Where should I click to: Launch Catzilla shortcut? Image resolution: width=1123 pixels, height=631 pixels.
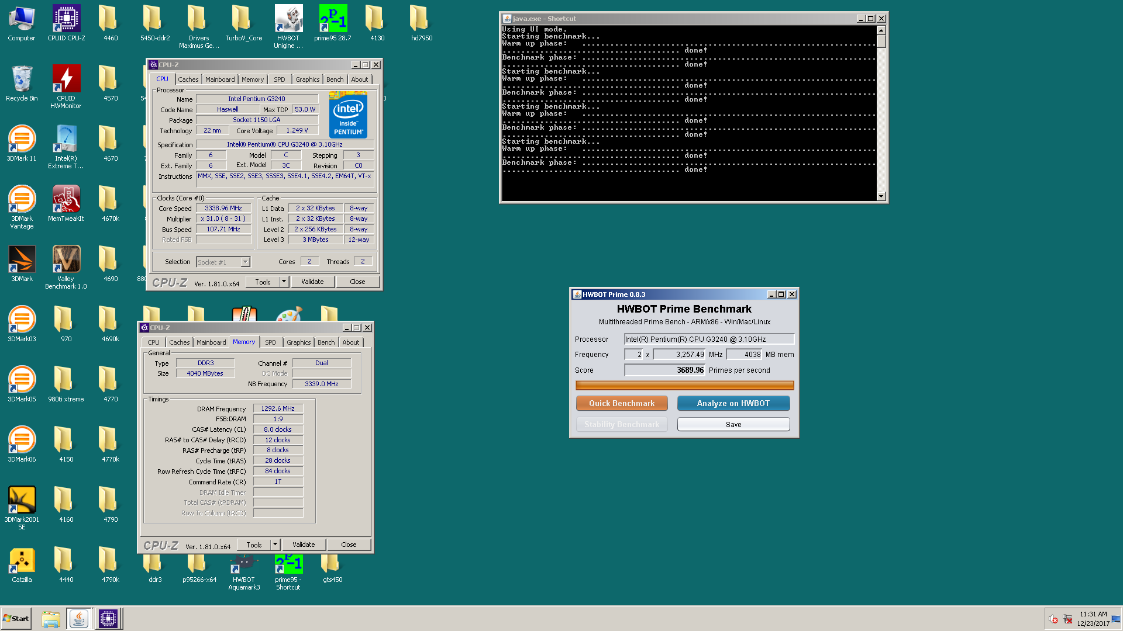tap(22, 565)
